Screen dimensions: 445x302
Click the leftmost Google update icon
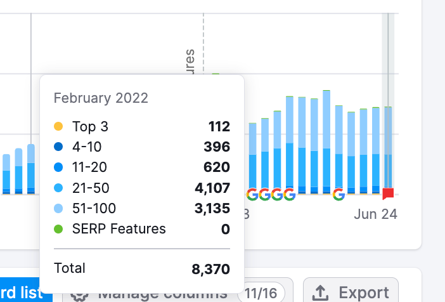coord(252,194)
